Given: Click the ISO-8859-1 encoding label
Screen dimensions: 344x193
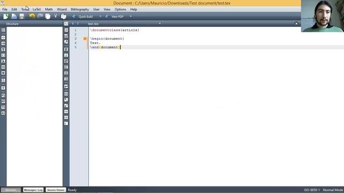Looking at the screenshot, I should tap(312, 190).
